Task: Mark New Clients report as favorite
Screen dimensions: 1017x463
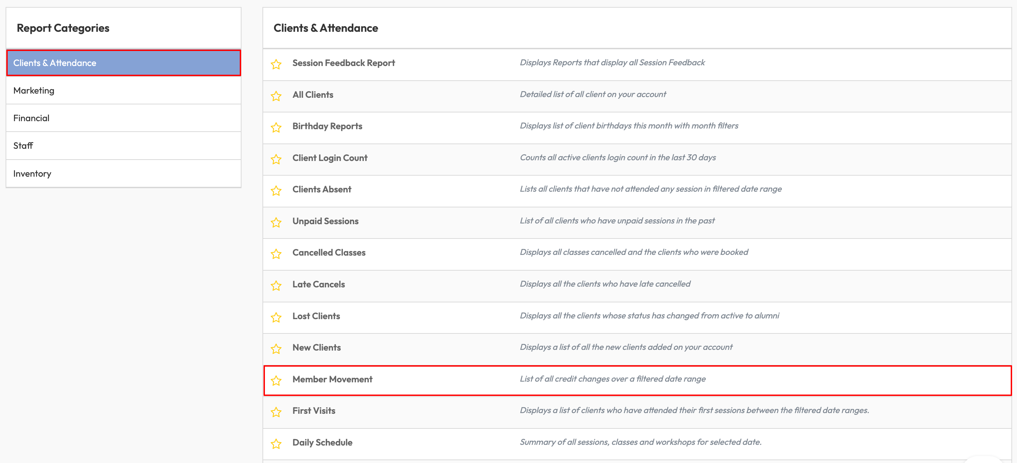Action: (x=276, y=348)
